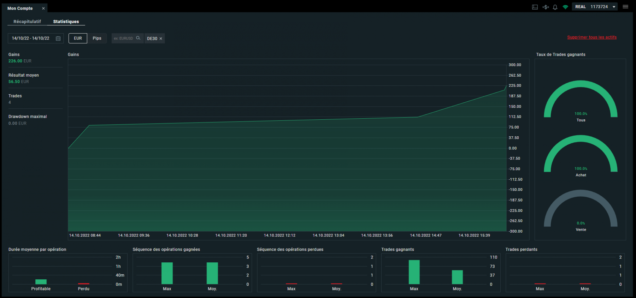Select the Statistiques tab

(x=66, y=22)
